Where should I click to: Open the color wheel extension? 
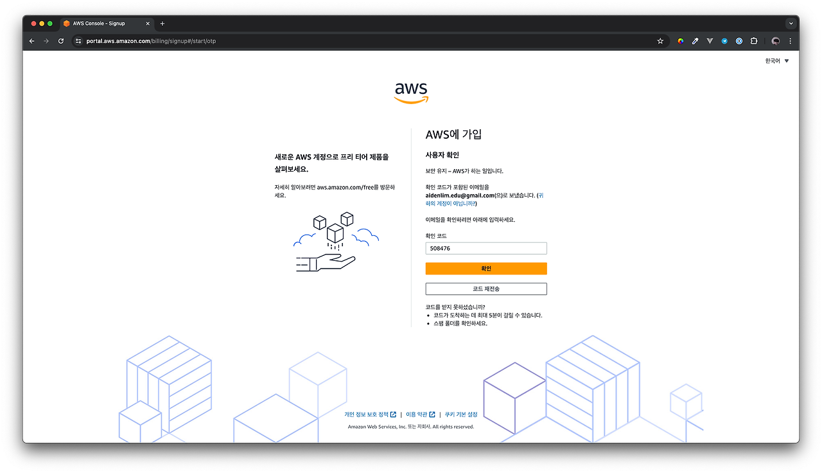click(x=681, y=41)
